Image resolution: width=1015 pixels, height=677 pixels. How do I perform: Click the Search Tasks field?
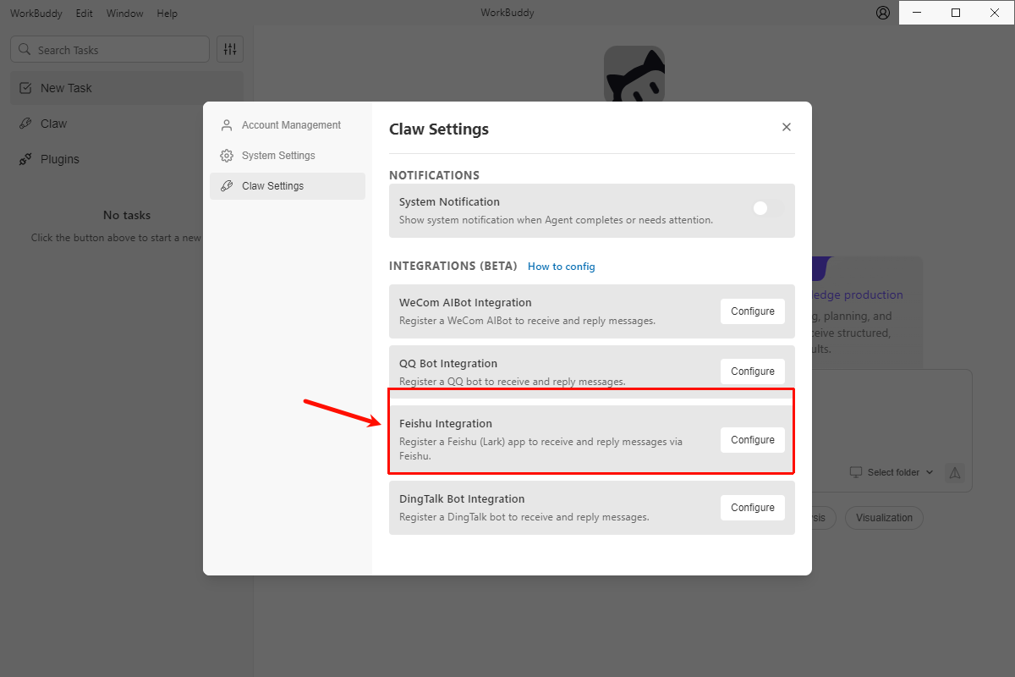point(110,49)
